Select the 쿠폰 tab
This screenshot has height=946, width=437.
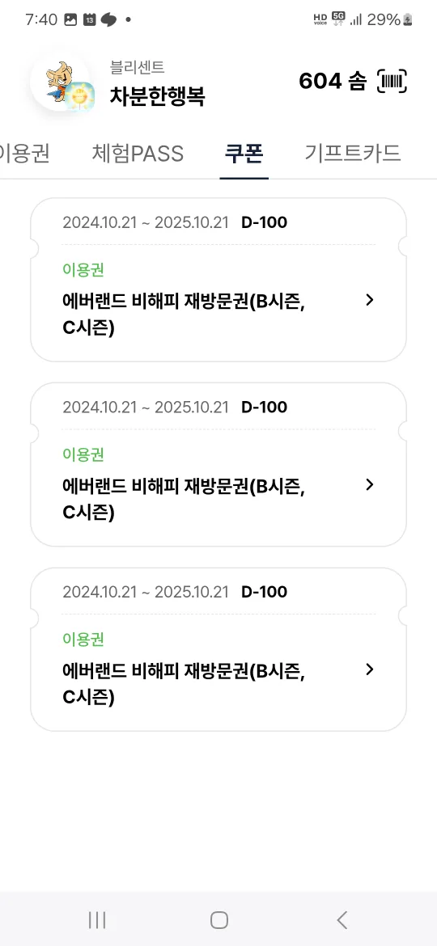click(244, 154)
